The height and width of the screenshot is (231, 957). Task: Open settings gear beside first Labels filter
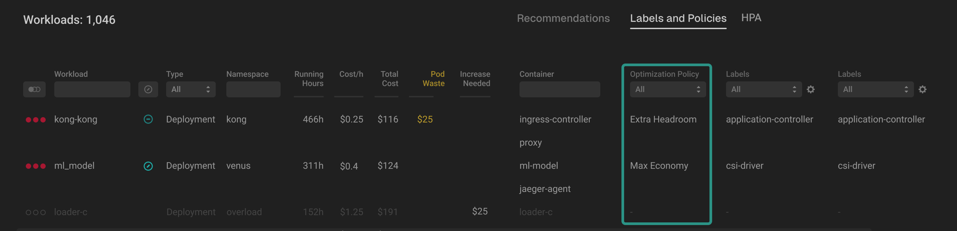coord(810,89)
